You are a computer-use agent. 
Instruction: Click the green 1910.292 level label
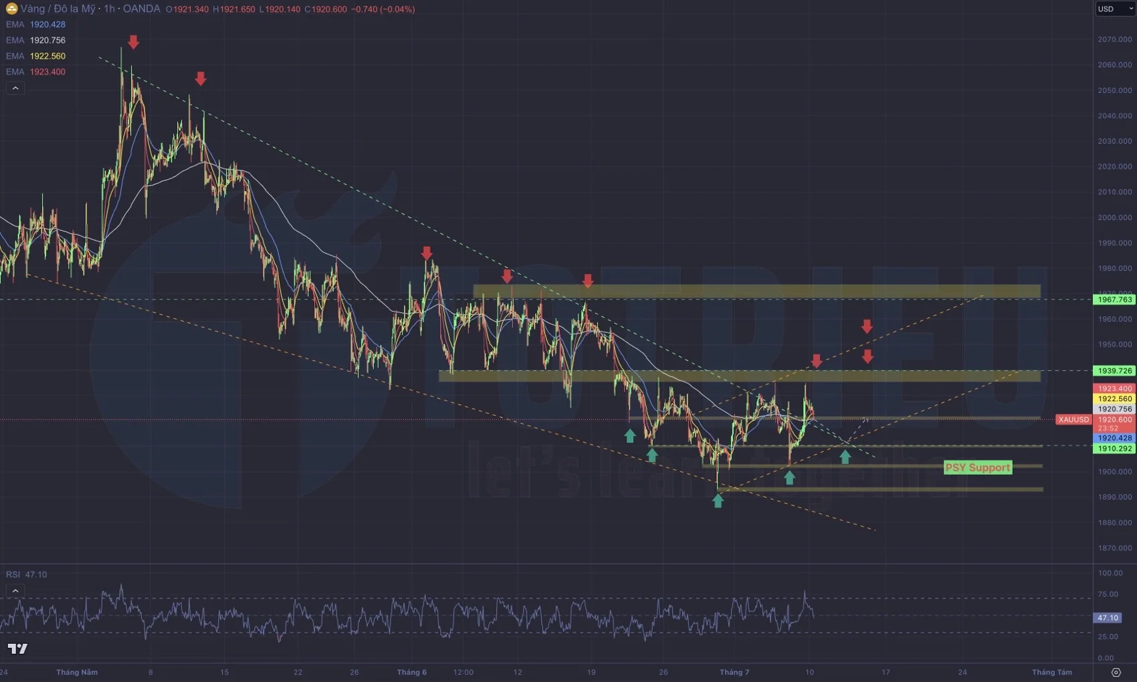pyautogui.click(x=1114, y=449)
